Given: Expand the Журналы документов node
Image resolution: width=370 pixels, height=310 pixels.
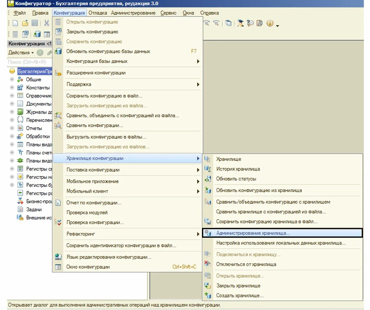Looking at the screenshot, I should click(12, 112).
